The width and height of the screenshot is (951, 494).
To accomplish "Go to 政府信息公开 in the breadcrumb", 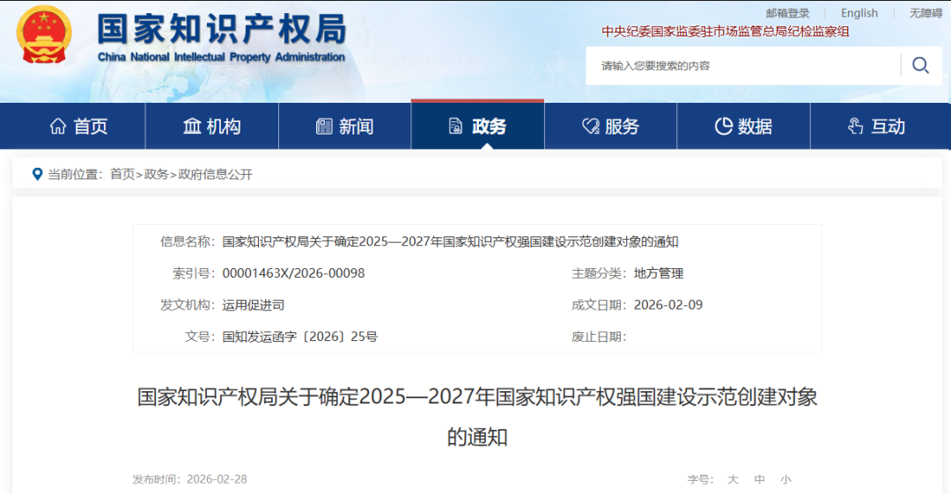I will [x=216, y=174].
